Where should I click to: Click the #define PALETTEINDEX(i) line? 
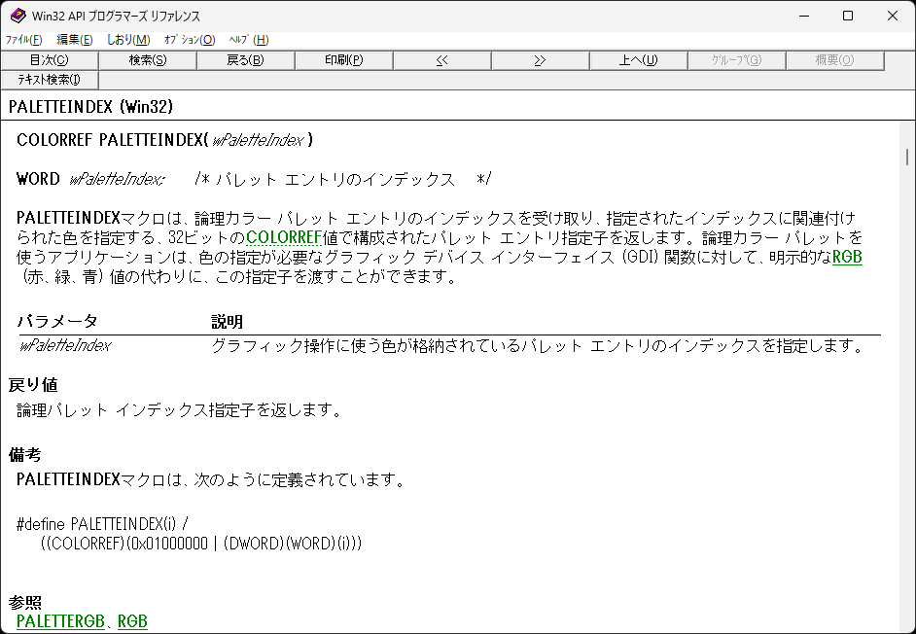pyautogui.click(x=102, y=523)
